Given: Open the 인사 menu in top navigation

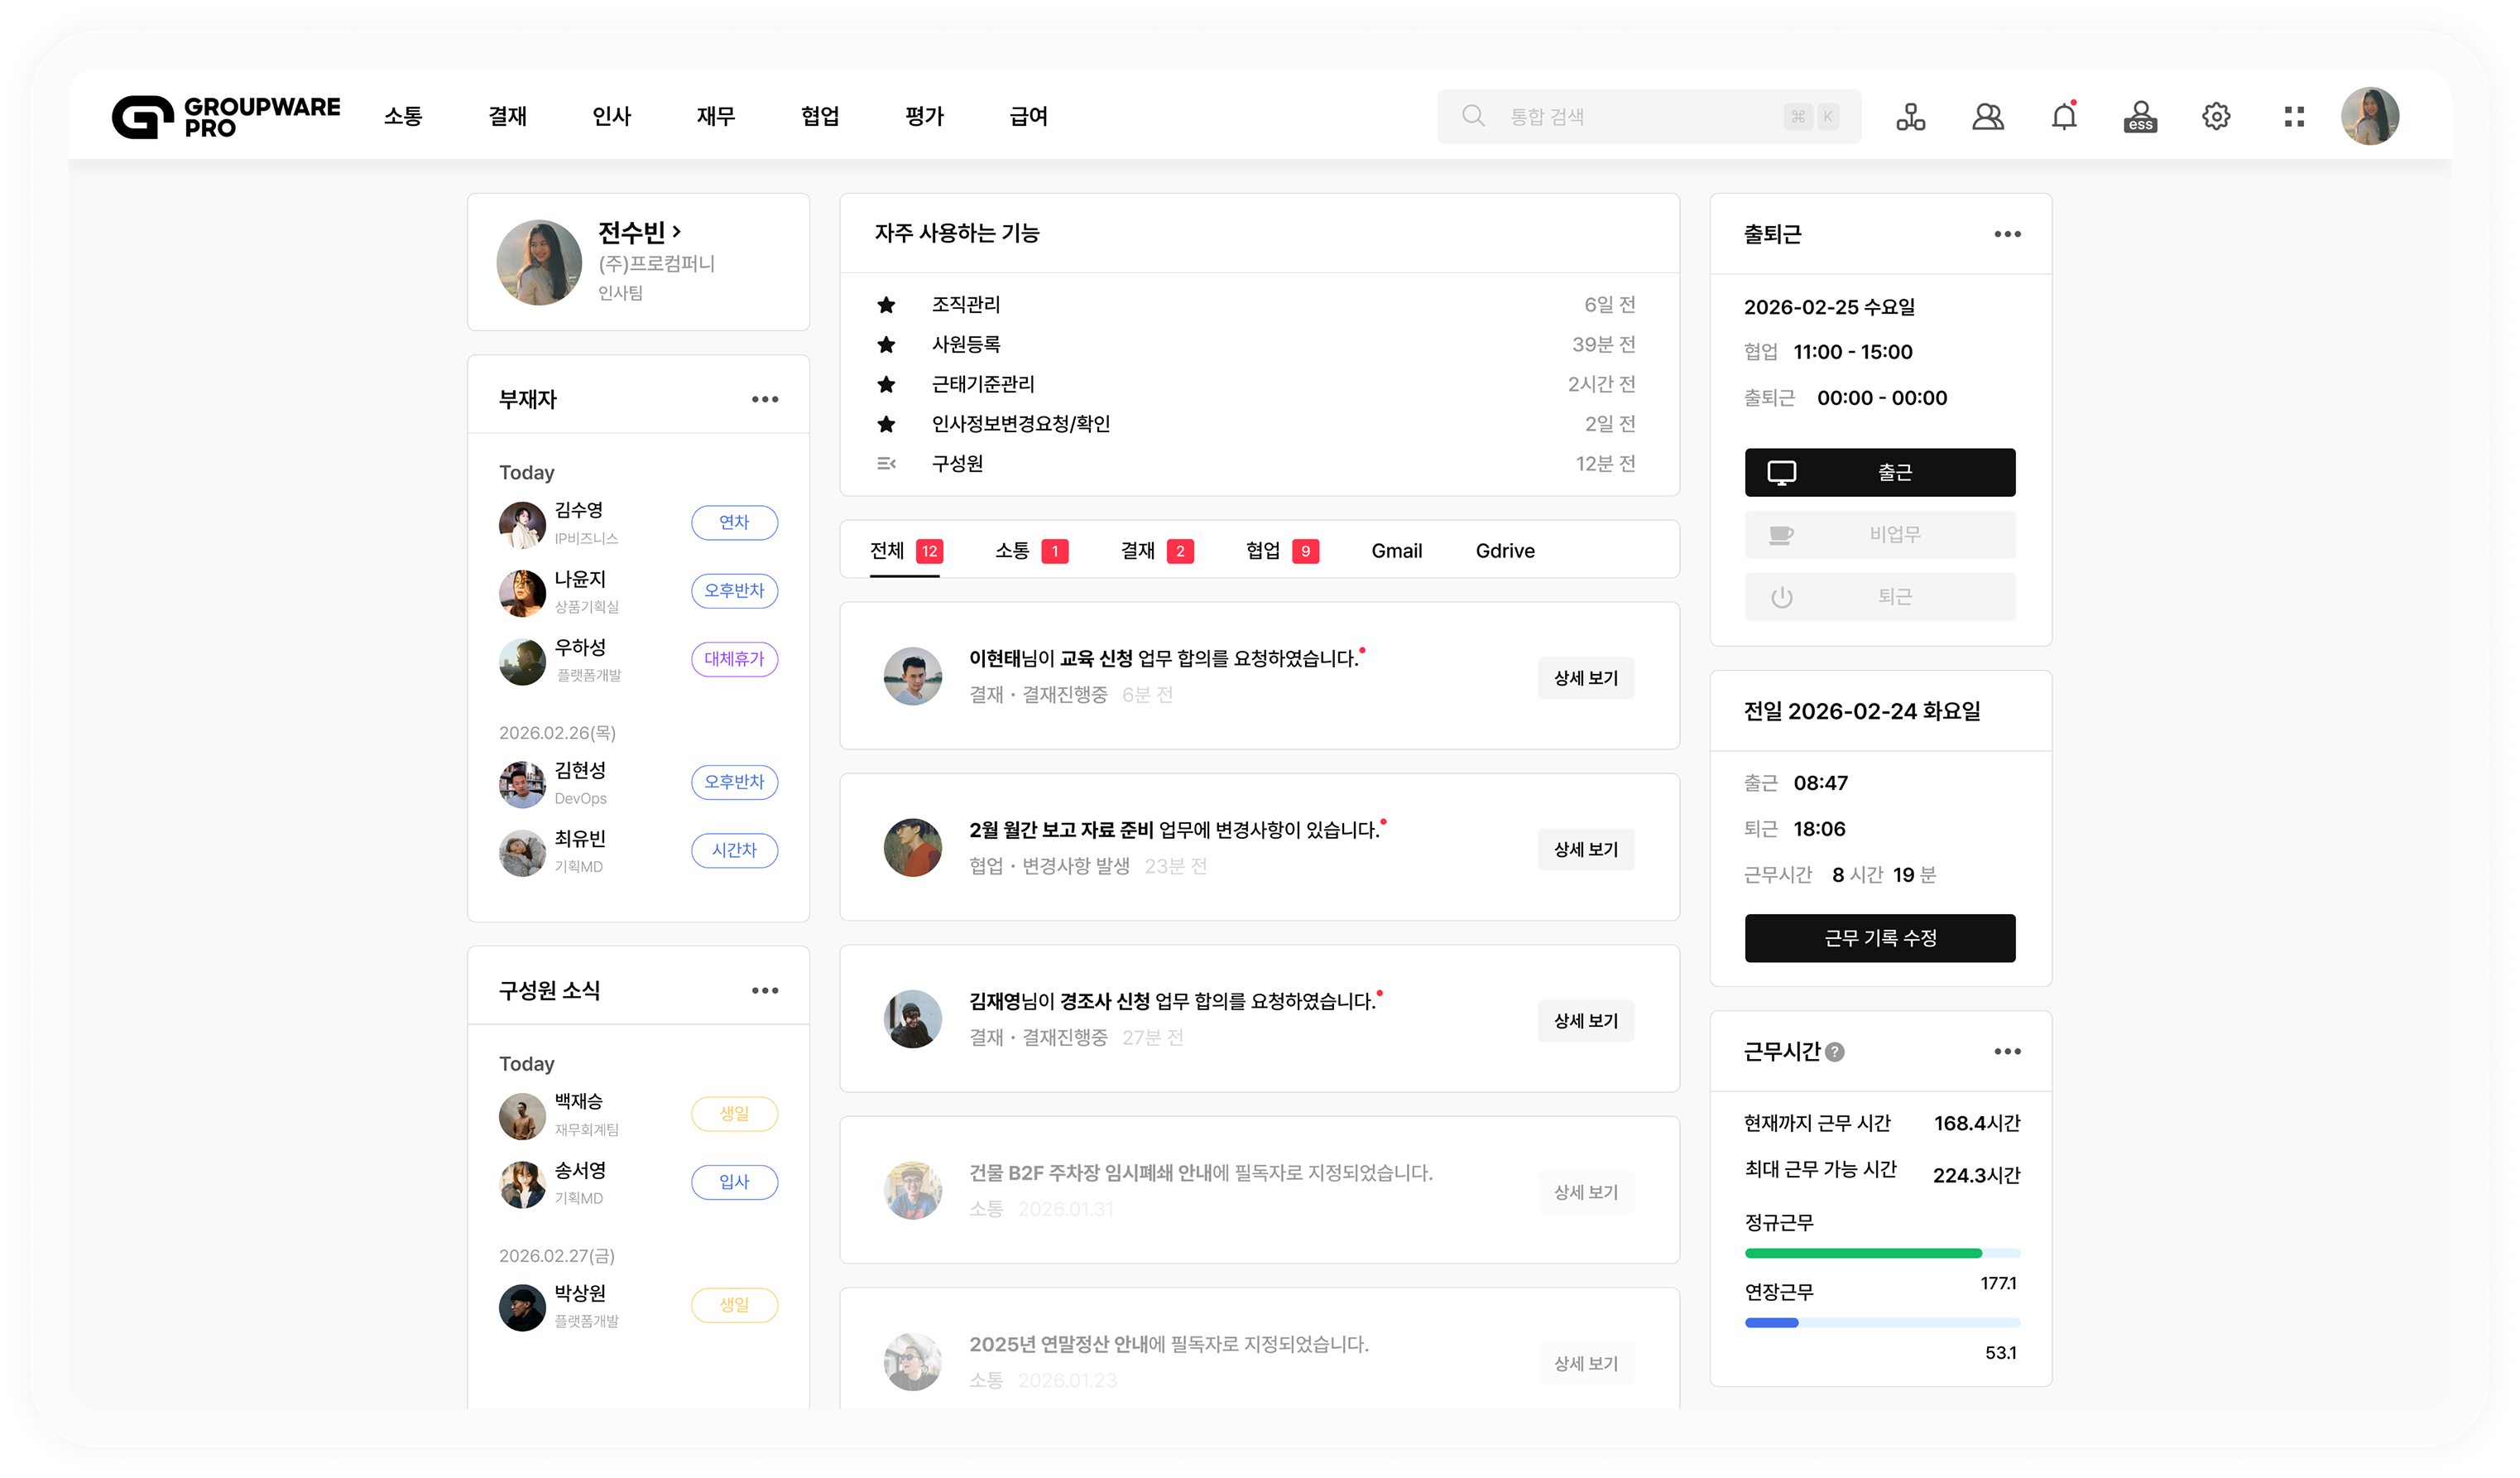Looking at the screenshot, I should (x=611, y=116).
